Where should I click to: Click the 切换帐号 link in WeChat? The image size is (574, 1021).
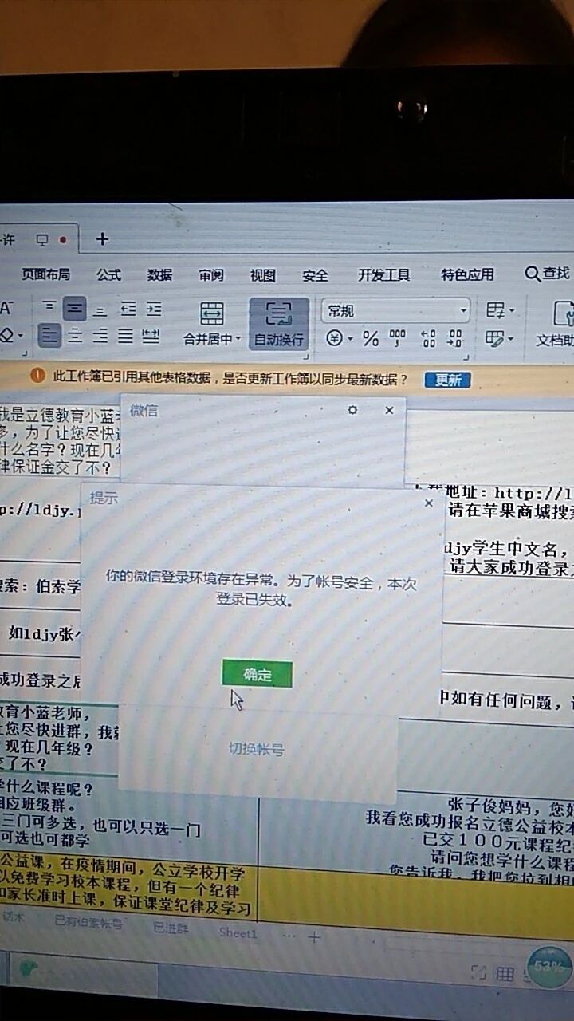(256, 749)
